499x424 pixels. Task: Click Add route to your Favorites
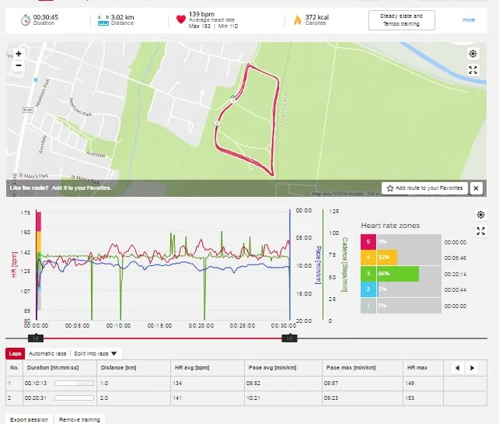coord(425,188)
